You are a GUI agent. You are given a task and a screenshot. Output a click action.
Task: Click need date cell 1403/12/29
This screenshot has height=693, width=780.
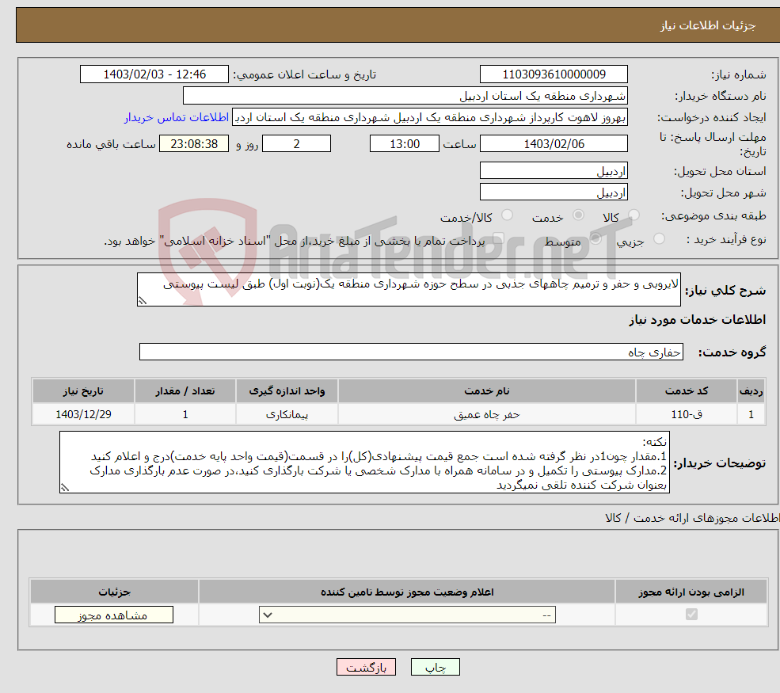click(84, 414)
